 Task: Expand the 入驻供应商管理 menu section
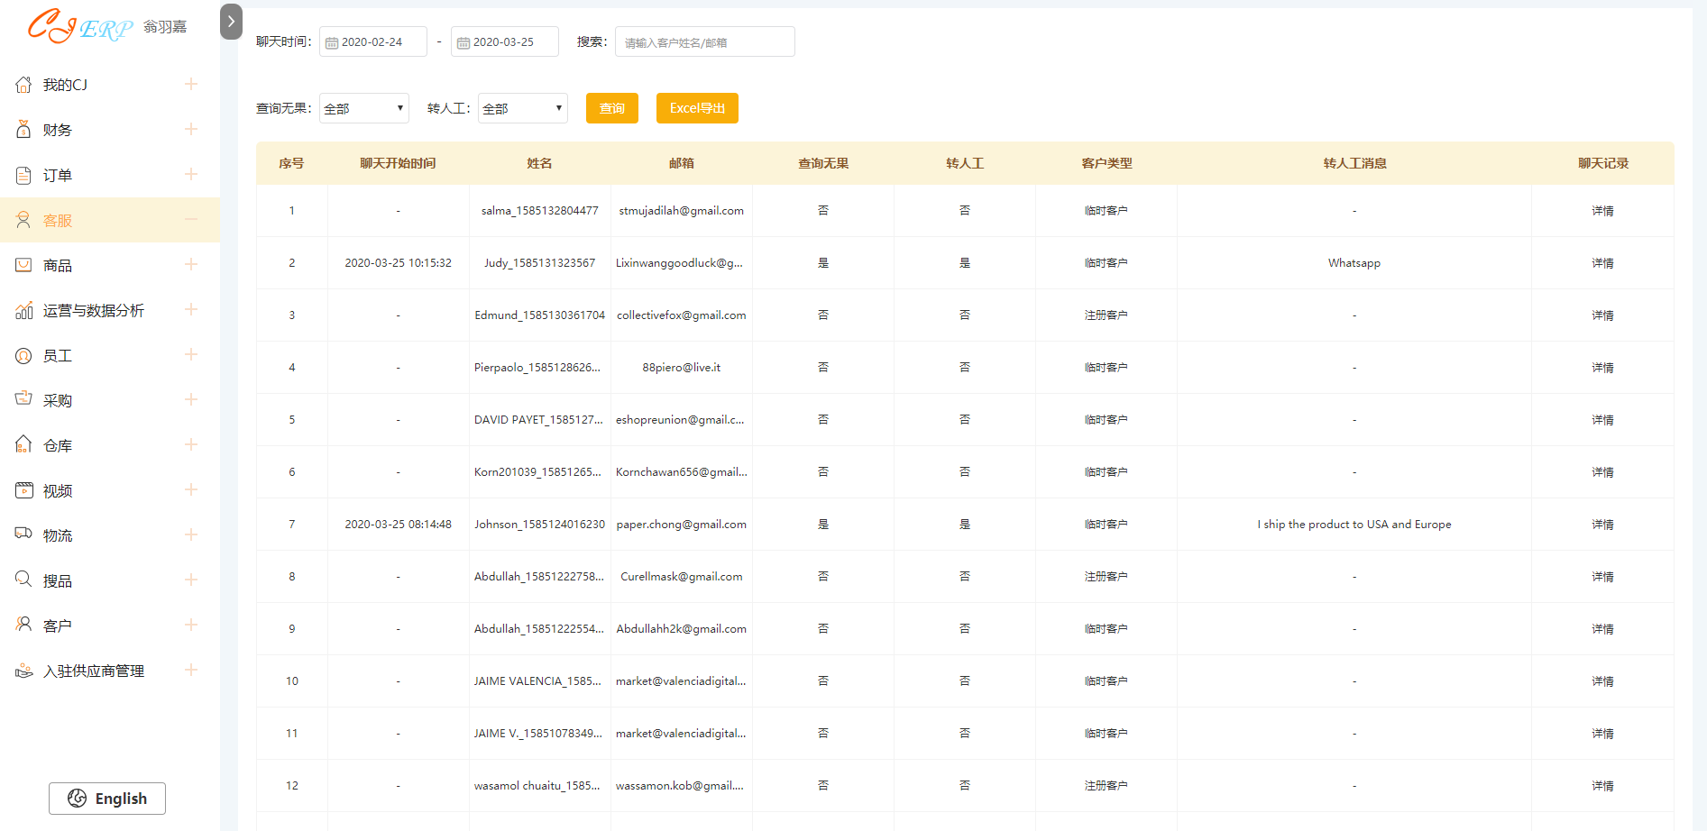coord(191,671)
